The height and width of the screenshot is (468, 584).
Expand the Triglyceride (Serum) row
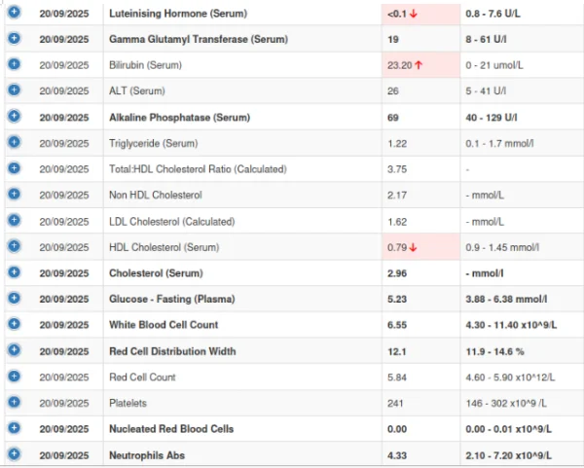(14, 142)
